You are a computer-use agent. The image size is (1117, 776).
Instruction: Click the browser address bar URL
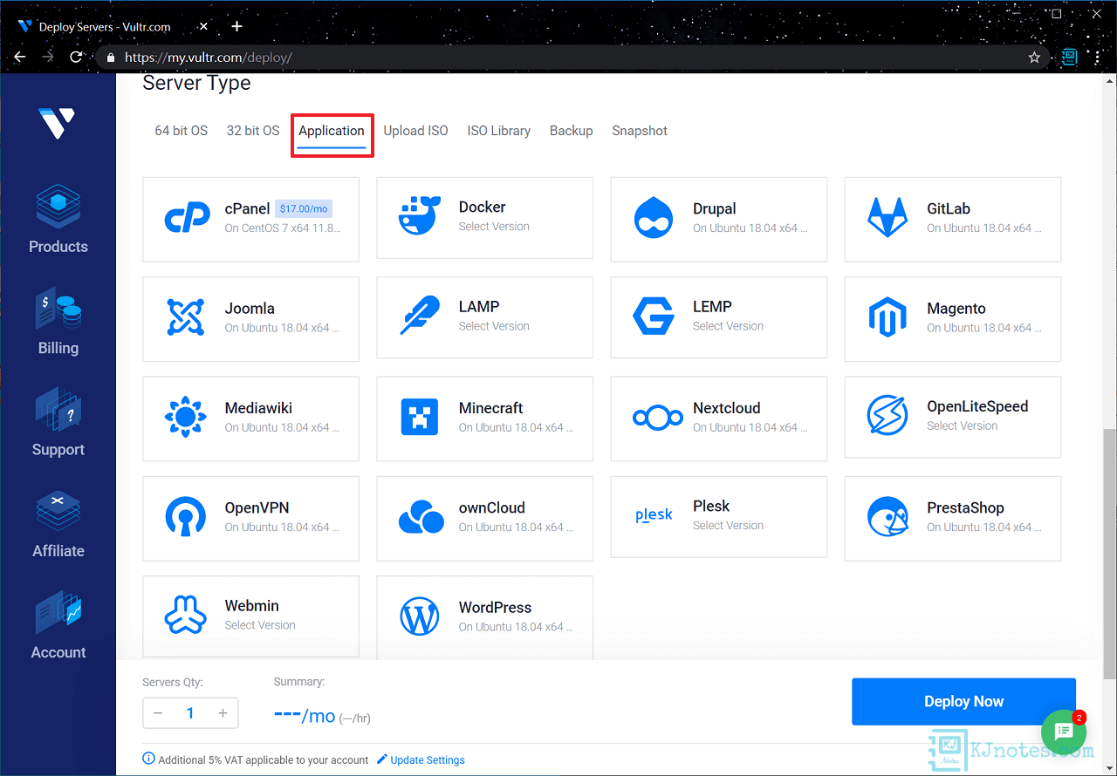click(208, 58)
